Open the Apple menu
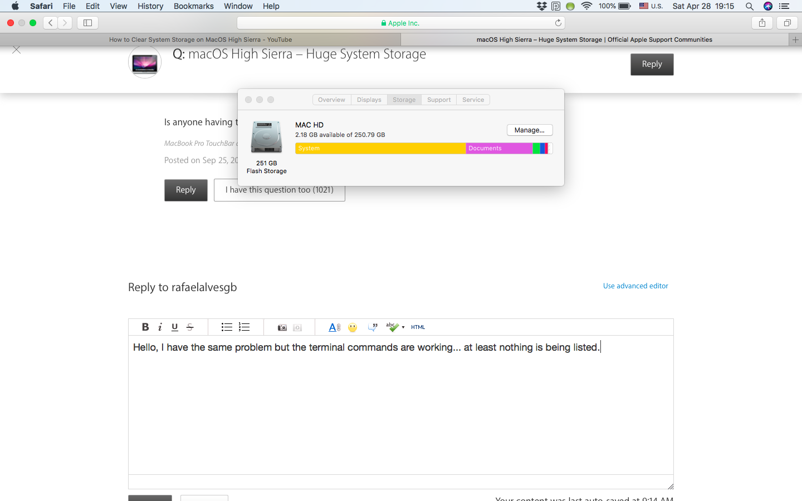 point(15,6)
